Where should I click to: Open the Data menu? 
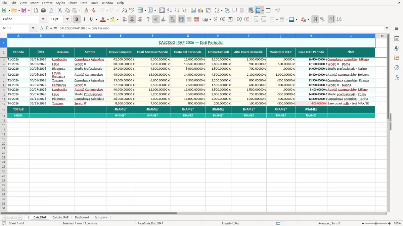tap(84, 3)
